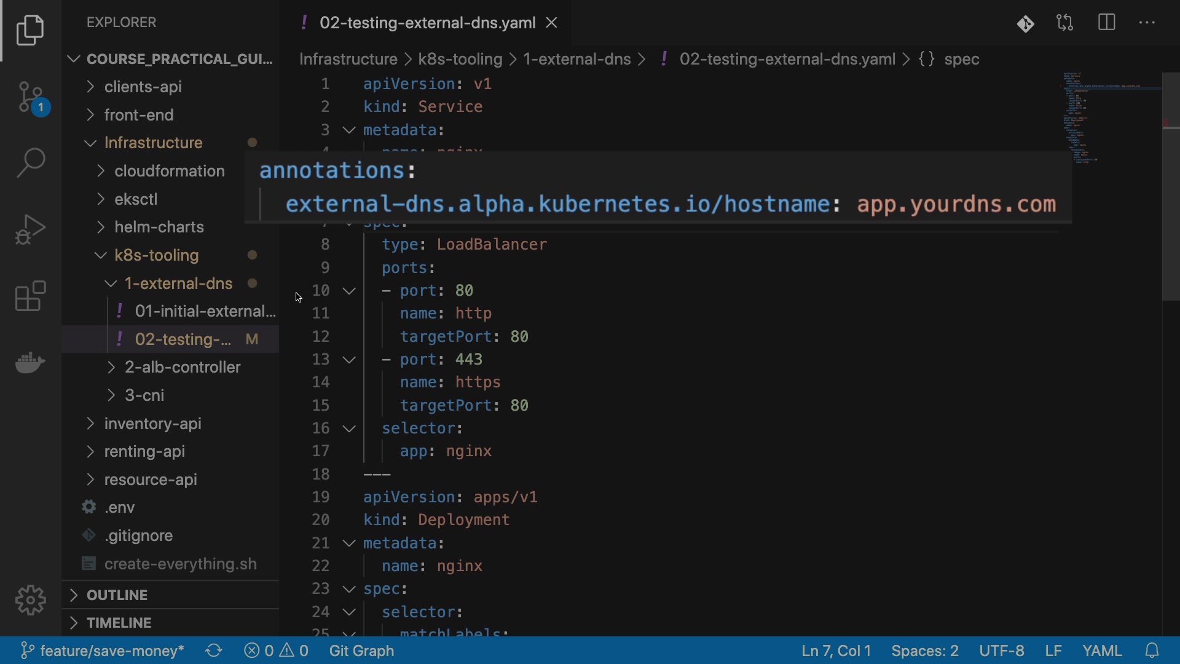Open 01-initial-external file in explorer
This screenshot has height=664, width=1180.
(204, 312)
